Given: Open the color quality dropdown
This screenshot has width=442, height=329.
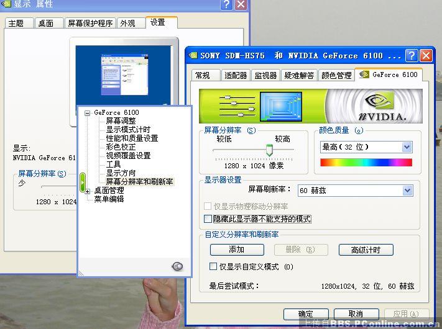Looking at the screenshot, I should pos(407,147).
